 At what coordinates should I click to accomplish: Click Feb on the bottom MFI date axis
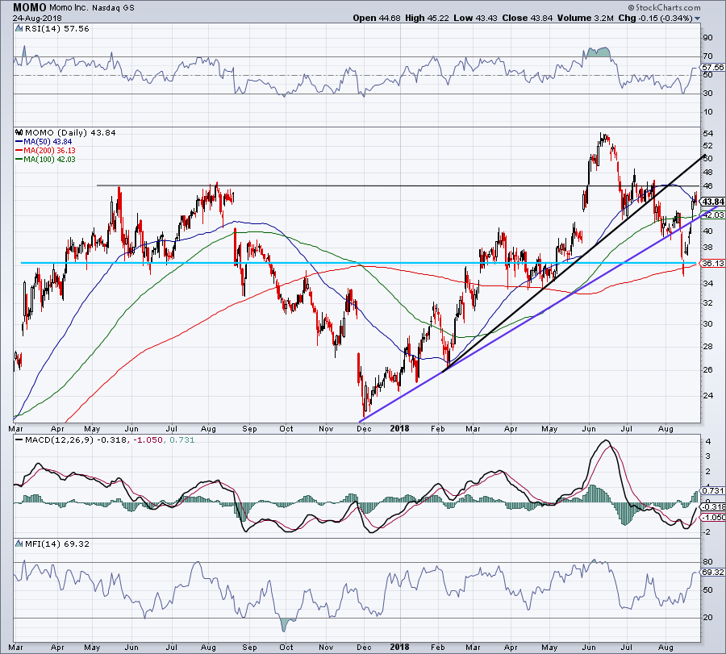point(437,647)
